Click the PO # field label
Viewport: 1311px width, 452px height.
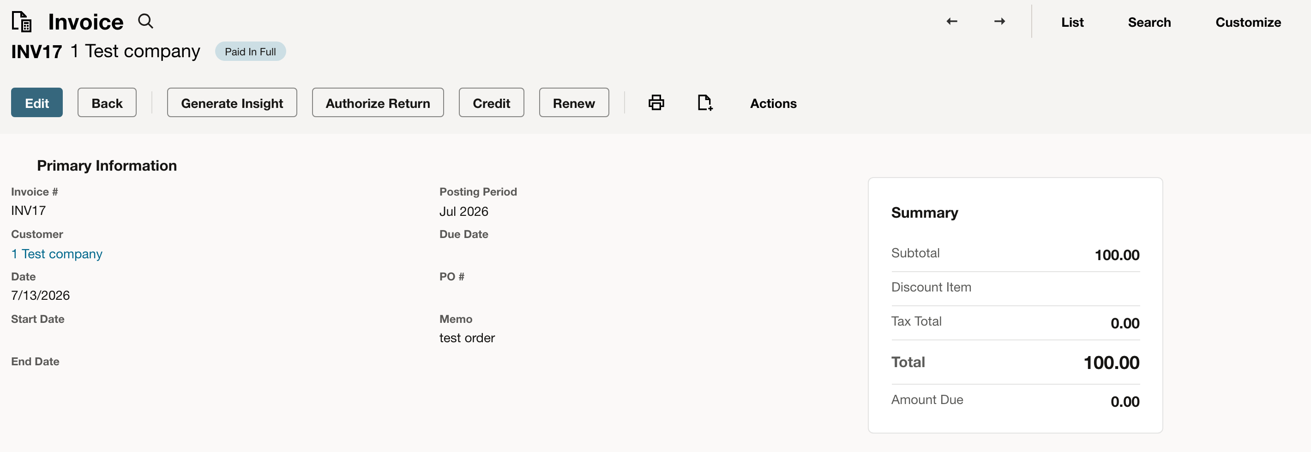452,277
